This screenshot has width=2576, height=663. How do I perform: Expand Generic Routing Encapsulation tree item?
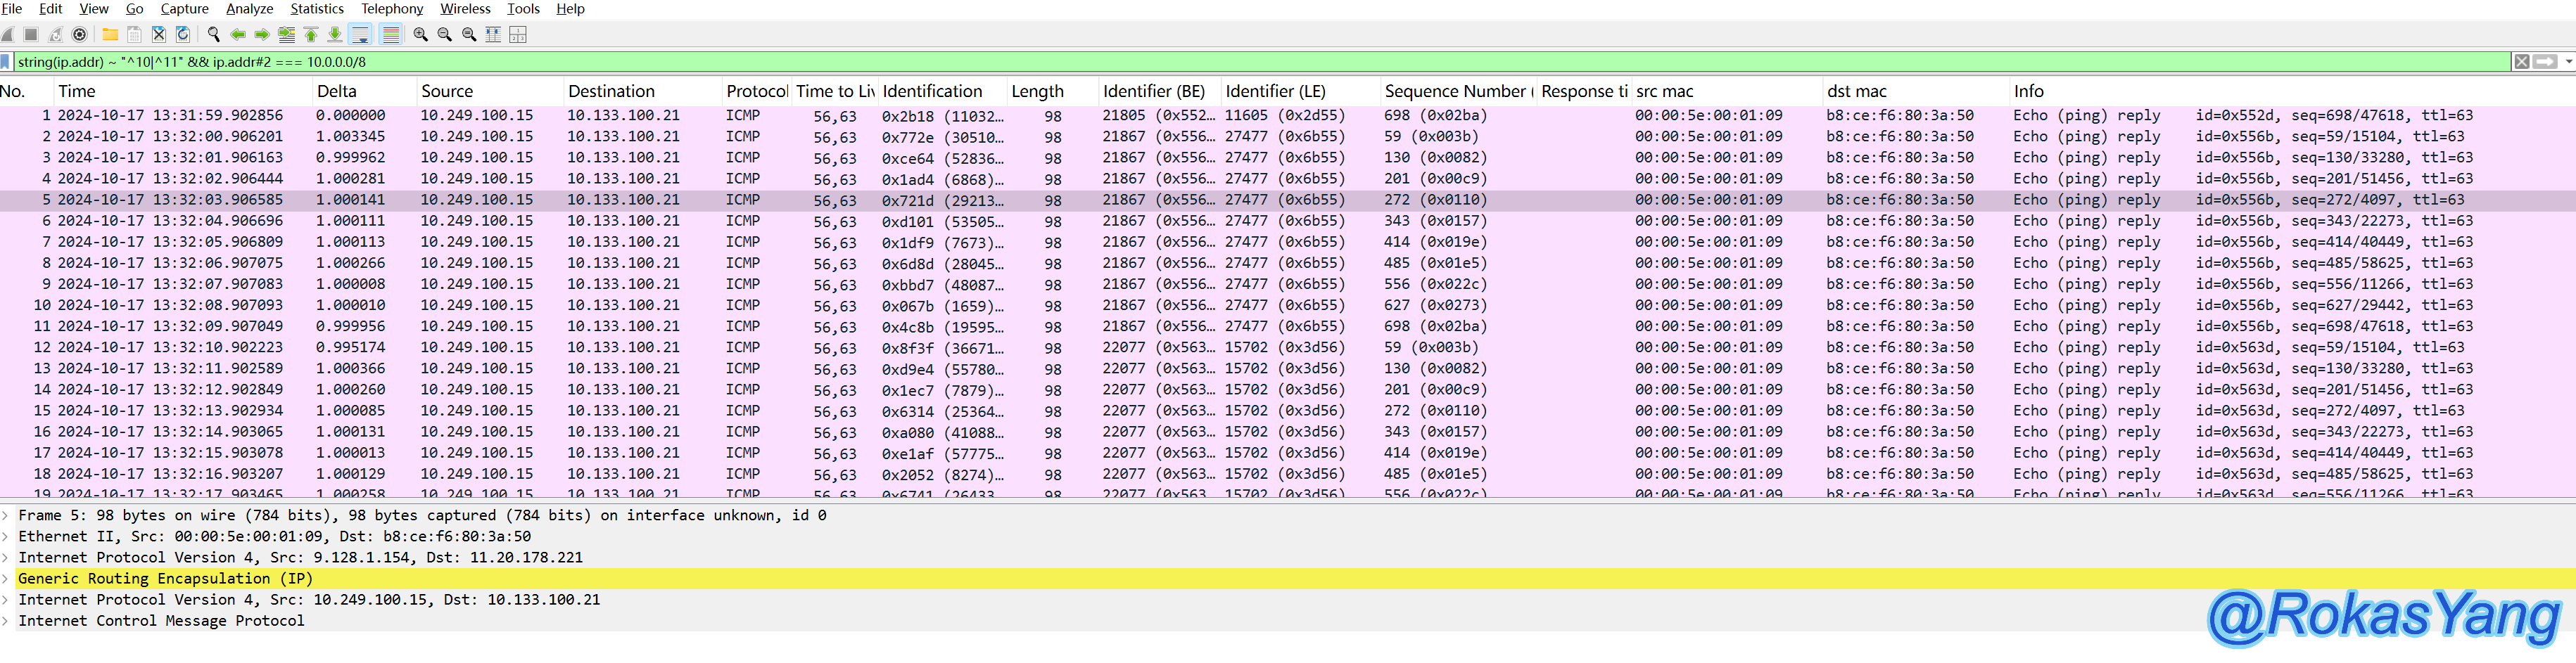point(5,579)
